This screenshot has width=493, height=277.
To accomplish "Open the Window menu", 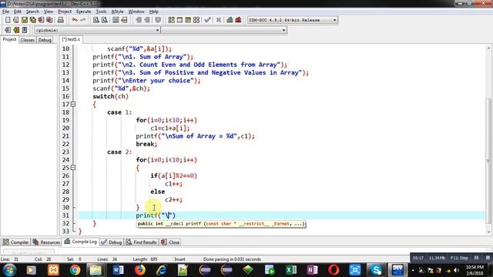I will [x=136, y=12].
